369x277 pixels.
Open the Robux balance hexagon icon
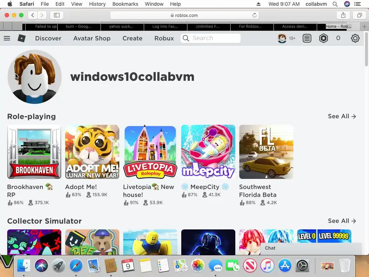(x=324, y=38)
